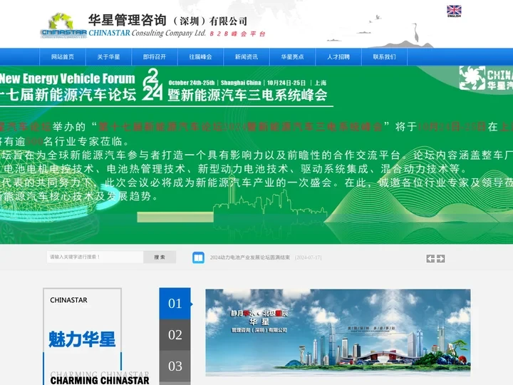Image resolution: width=513 pixels, height=385 pixels.
Task: Click the next news arrow icon
Action: (x=440, y=259)
